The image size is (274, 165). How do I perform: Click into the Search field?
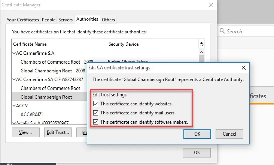click(x=247, y=31)
